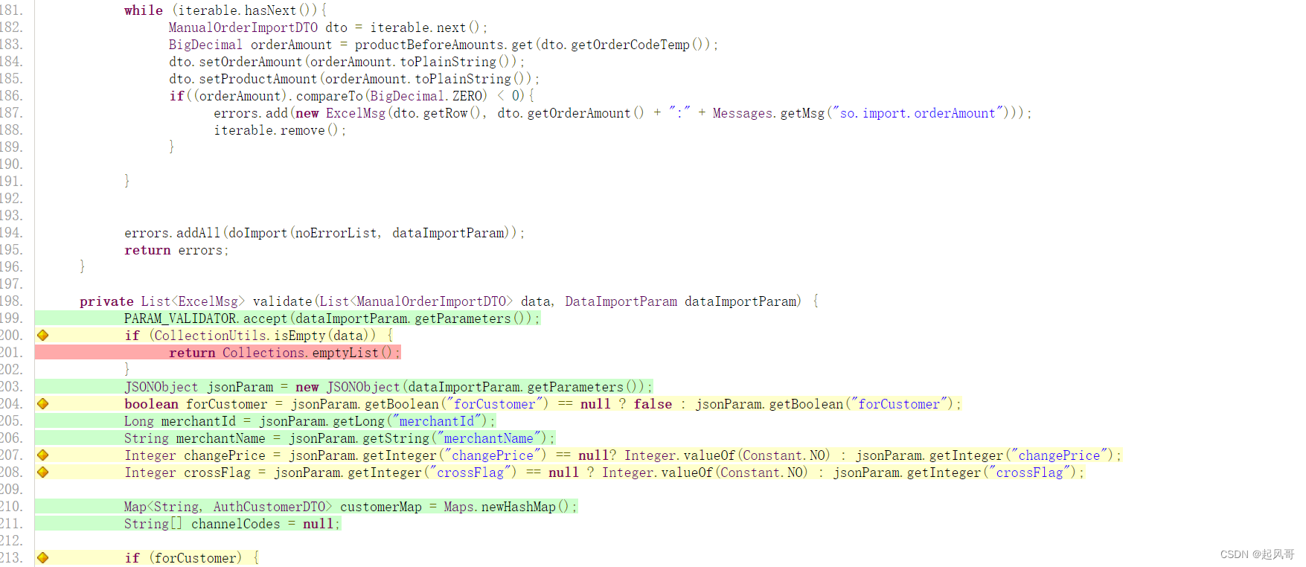
Task: Click line number 194 in the gutter
Action: [11, 233]
